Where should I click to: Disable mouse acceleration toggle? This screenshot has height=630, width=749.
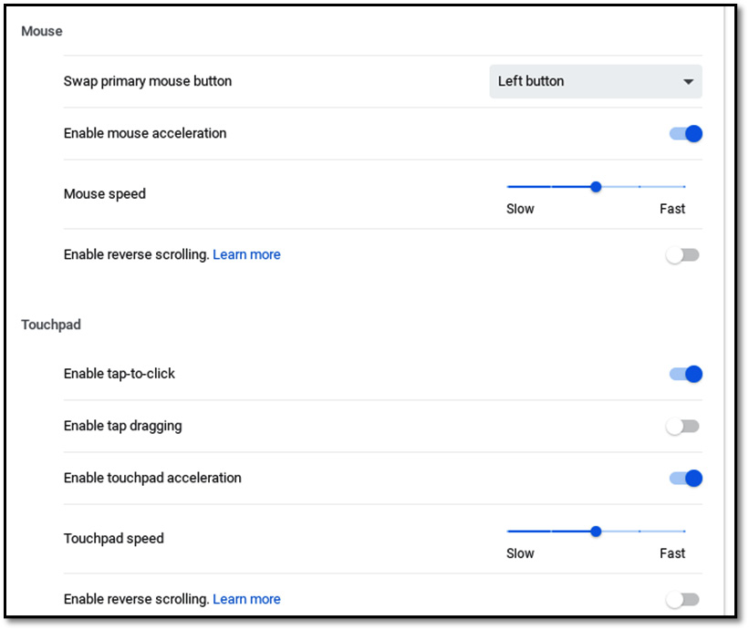[x=685, y=134]
